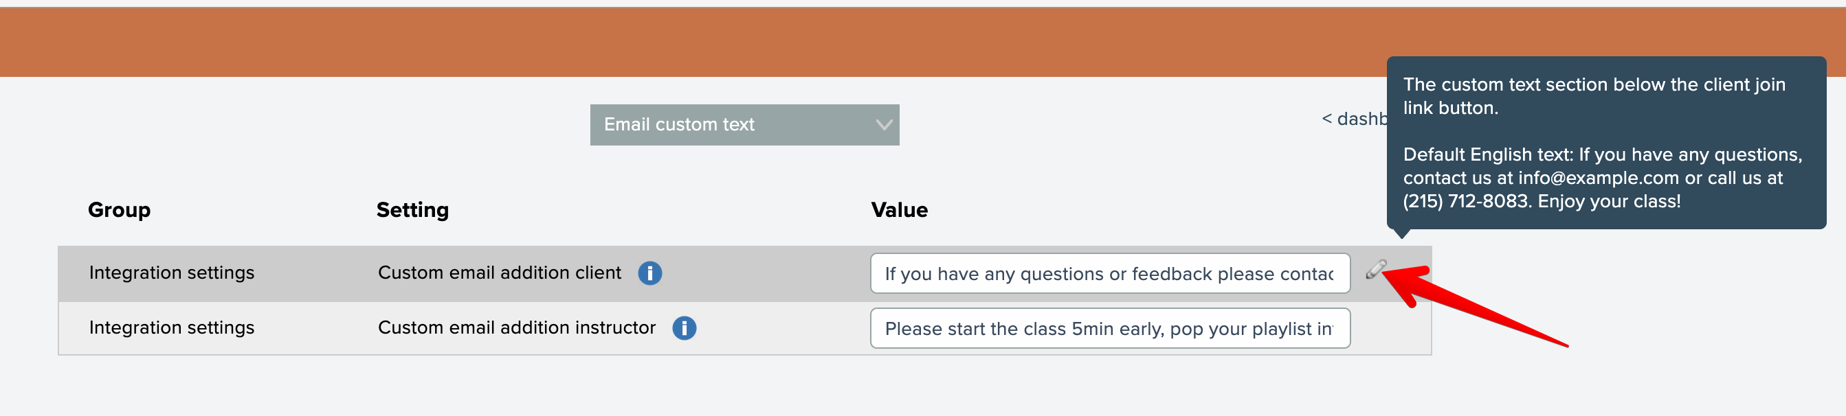Click the Default English text paragraph in tooltip
Screen dimensions: 1846x416
1601,178
